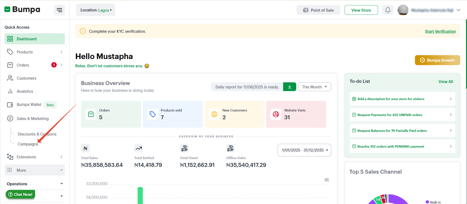Open Products in the sidebar
467x204 pixels.
25,52
